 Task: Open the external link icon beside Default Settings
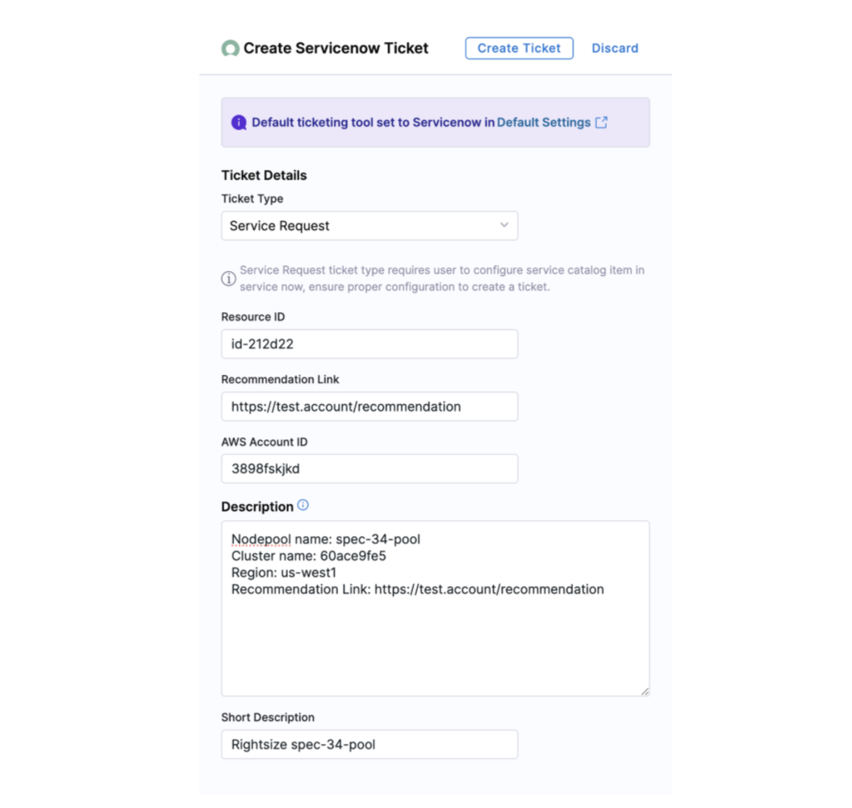(601, 123)
